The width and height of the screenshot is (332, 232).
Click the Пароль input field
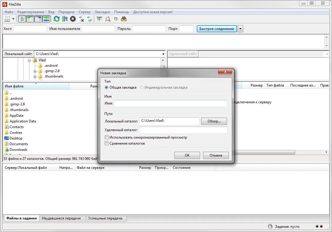click(x=149, y=29)
